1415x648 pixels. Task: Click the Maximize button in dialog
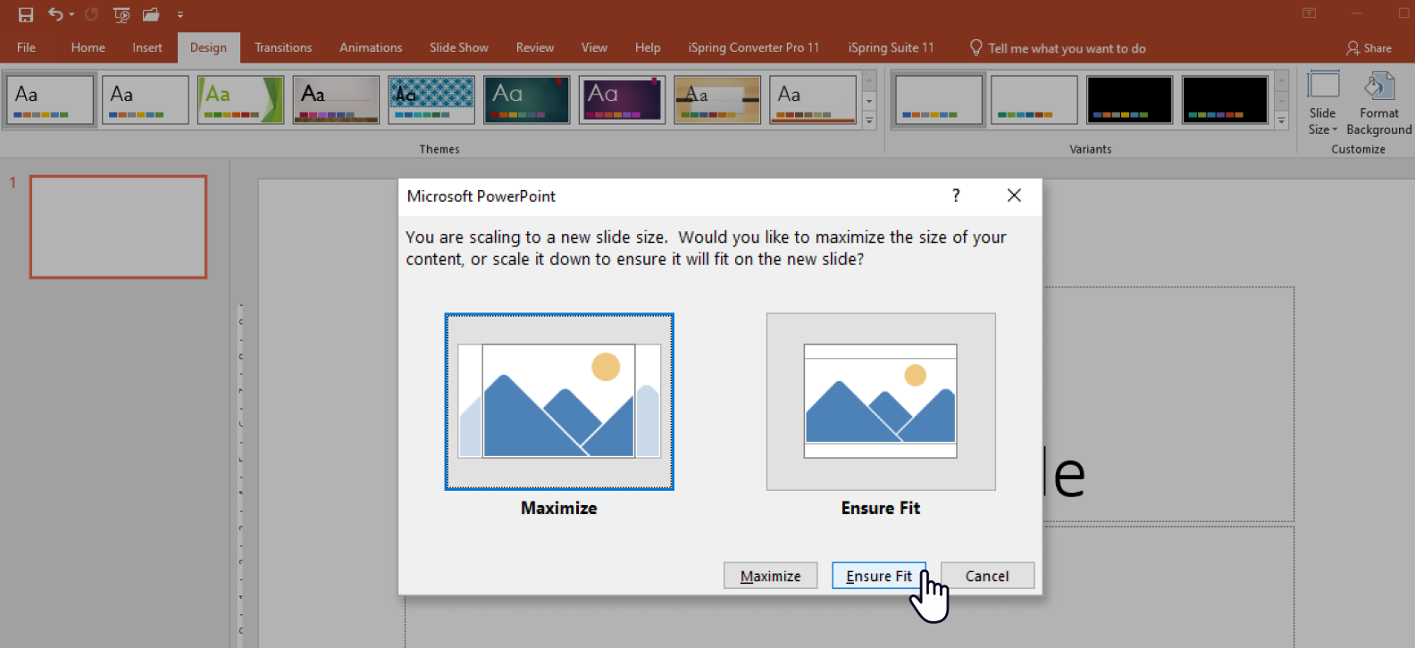coord(771,576)
